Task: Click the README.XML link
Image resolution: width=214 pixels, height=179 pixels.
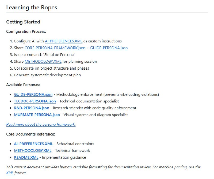Action: coord(26,157)
